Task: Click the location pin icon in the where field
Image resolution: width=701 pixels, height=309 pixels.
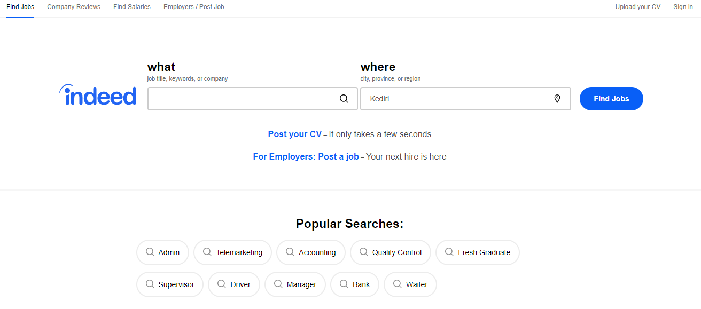Action: point(557,99)
